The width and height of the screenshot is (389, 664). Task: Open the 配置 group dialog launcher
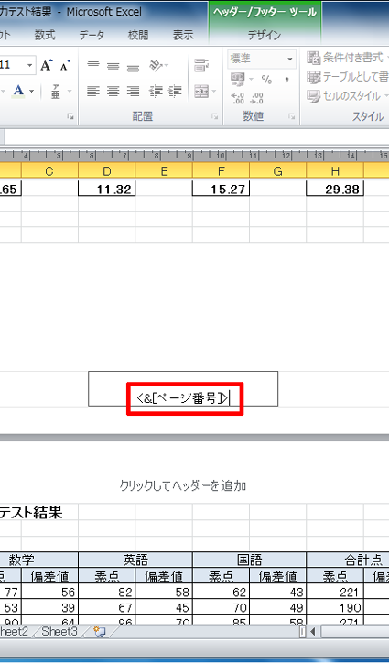(214, 116)
